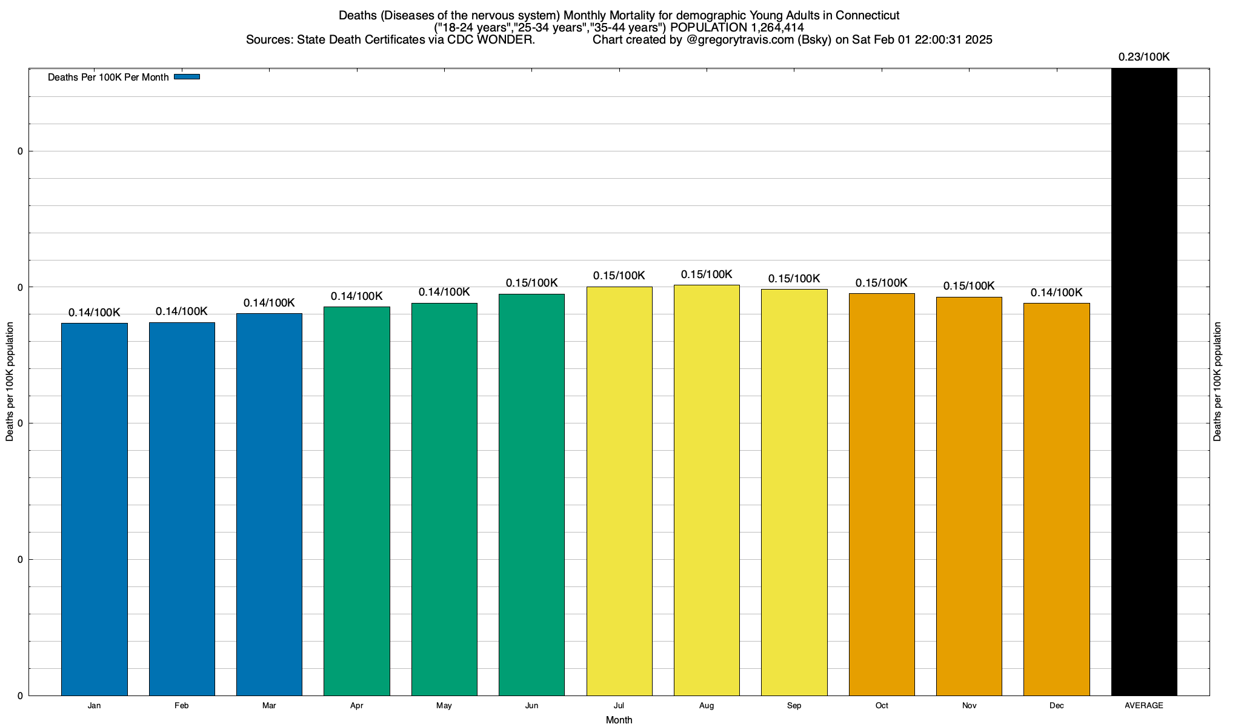Click the Mar label on the x-axis

(x=269, y=706)
